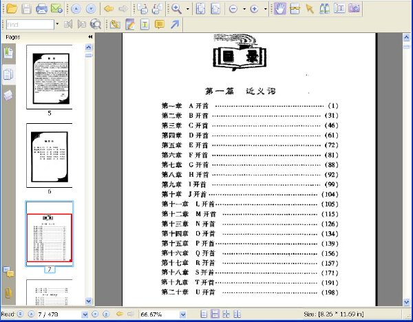The height and width of the screenshot is (322, 413).
Task: Go to next page with down arrow
Action: [91, 9]
